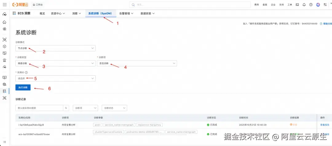Click 查看报告 for i-bp10b6ypa0fabv0ijjy8 row
332x146 pixels.
[x=325, y=125]
